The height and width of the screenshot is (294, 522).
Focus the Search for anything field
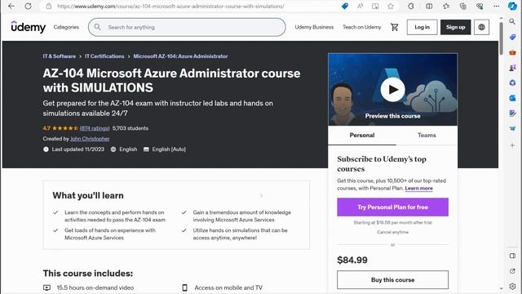[x=187, y=27]
